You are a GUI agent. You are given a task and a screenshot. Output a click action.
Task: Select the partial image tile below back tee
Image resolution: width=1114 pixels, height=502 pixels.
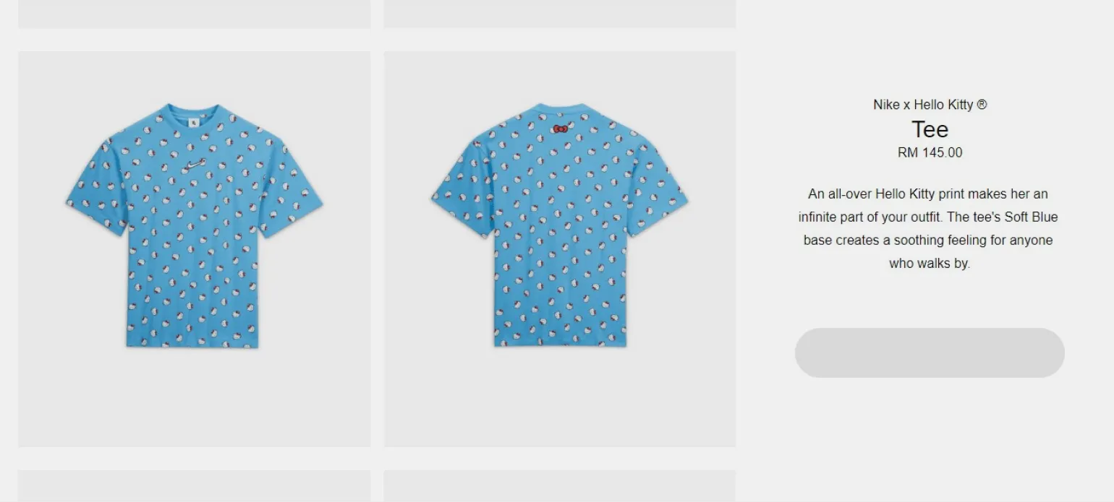(560, 486)
